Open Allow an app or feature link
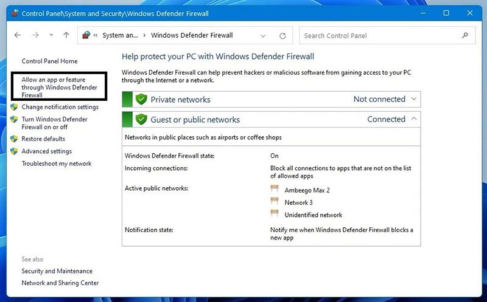This screenshot has height=302, width=487. [x=59, y=87]
